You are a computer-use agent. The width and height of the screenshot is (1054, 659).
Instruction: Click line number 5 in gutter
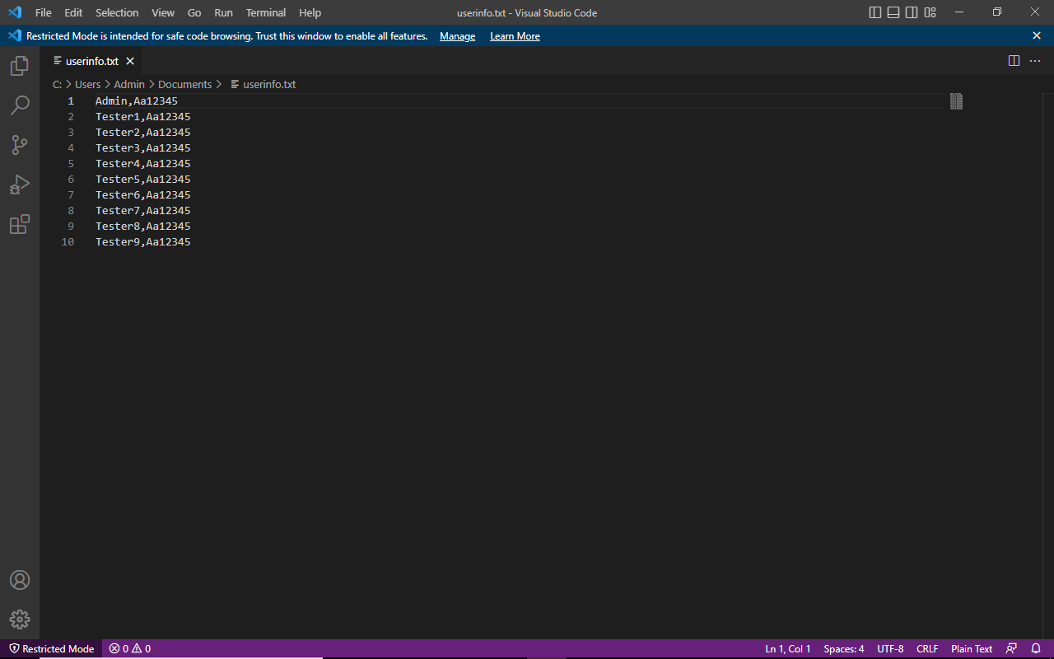(x=71, y=164)
